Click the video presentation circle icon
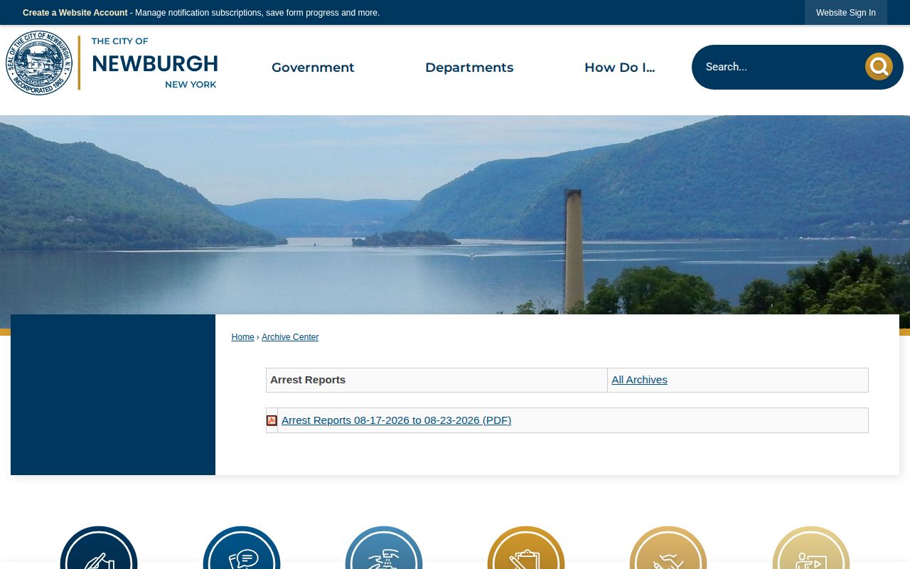Viewport: 910px width, 569px height. click(810, 548)
